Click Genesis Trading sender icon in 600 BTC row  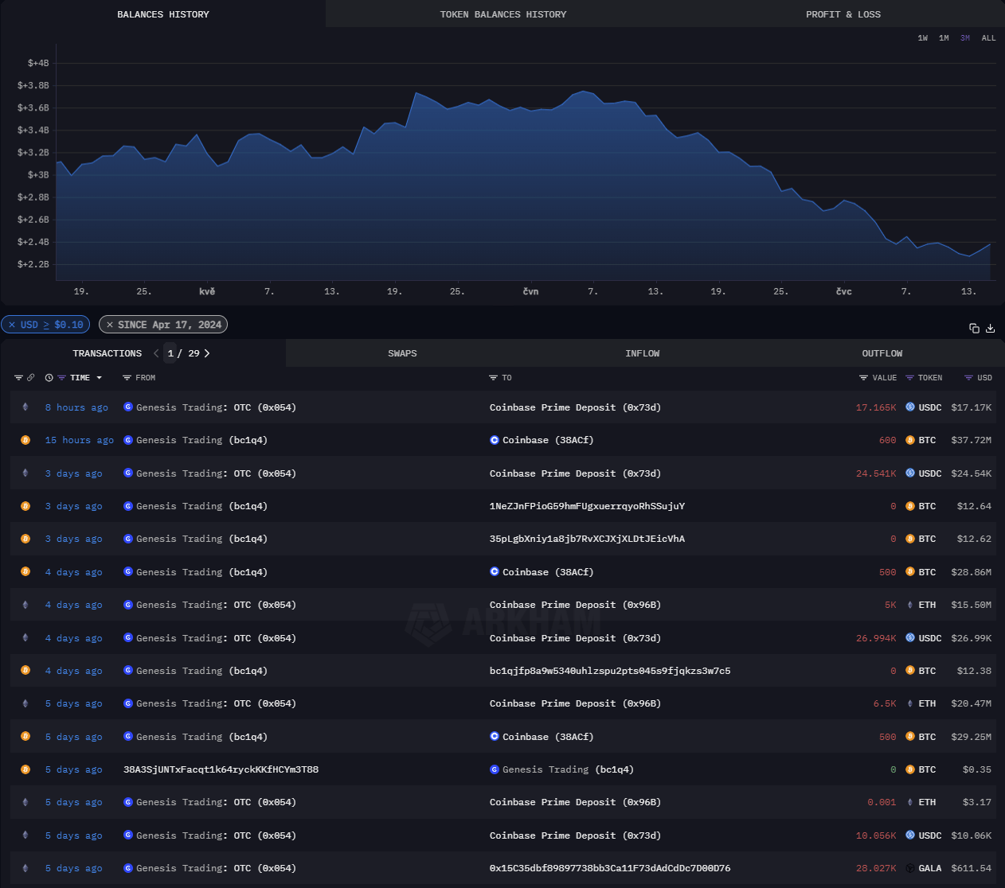[x=128, y=440]
